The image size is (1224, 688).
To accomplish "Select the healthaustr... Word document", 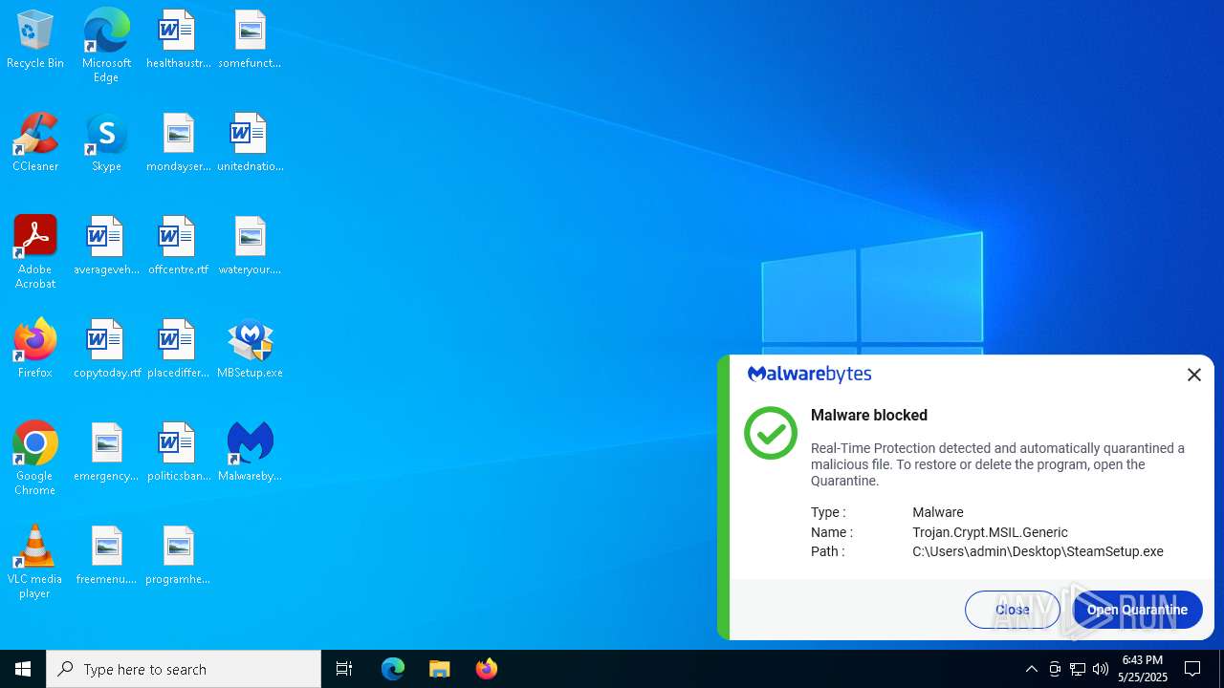I will coord(178,40).
